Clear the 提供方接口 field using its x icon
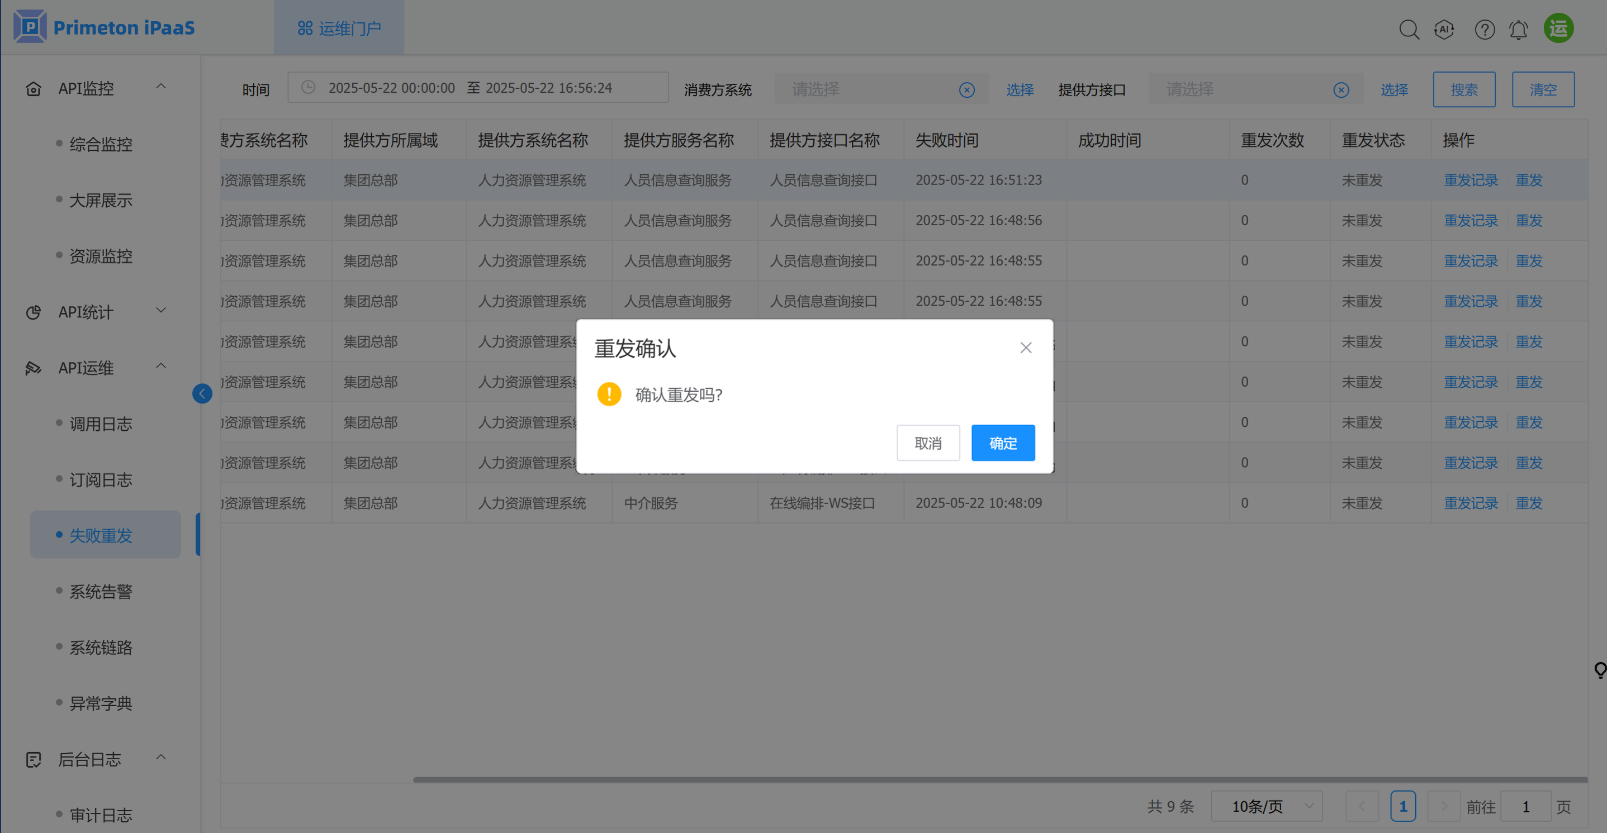Screen dimensions: 1607x833 point(1340,91)
